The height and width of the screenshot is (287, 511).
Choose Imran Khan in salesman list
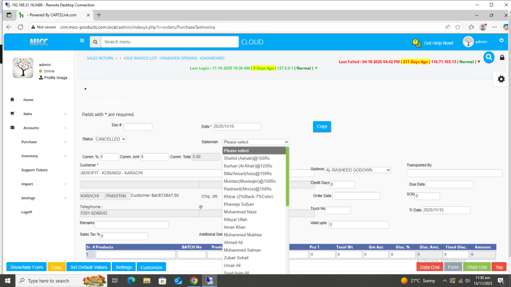[235, 227]
